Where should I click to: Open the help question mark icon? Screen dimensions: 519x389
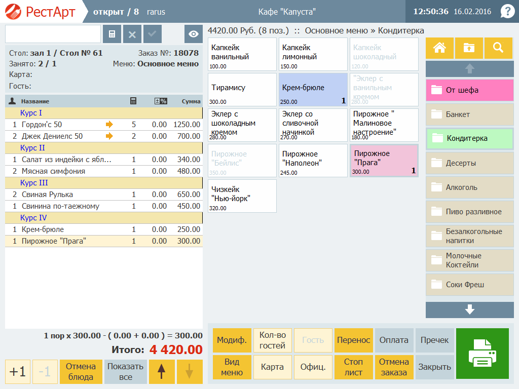coord(507,12)
